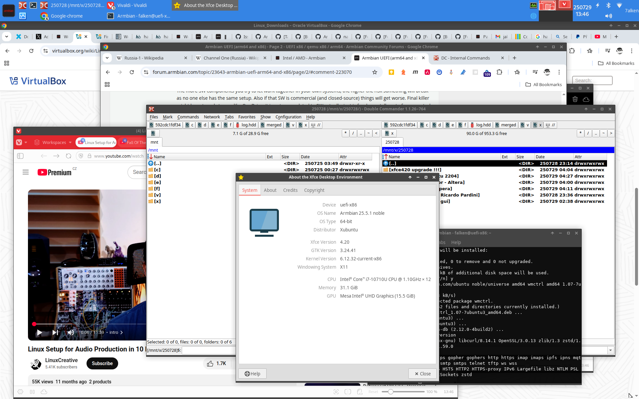
Task: Click the YouTube Premium logo
Action: pyautogui.click(x=54, y=172)
